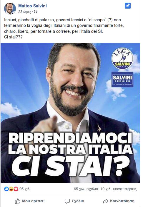Click the 'RIPRENDIAMOCI' headline text in image
The height and width of the screenshot is (207, 143).
[x=70, y=138]
